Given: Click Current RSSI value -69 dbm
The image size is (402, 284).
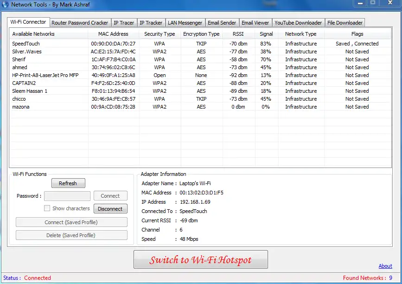Looking at the screenshot, I should click(x=189, y=220).
